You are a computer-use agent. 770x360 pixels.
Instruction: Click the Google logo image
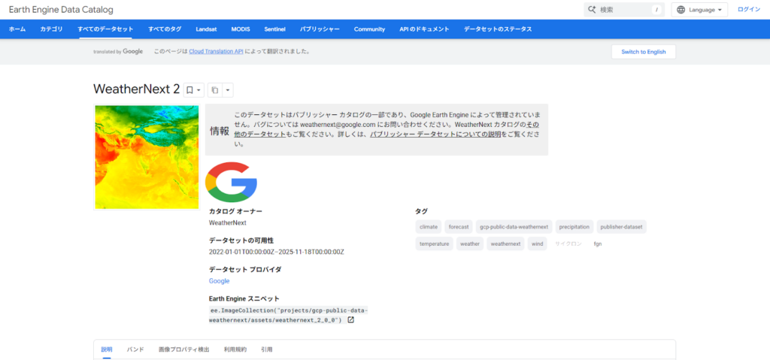tap(232, 182)
